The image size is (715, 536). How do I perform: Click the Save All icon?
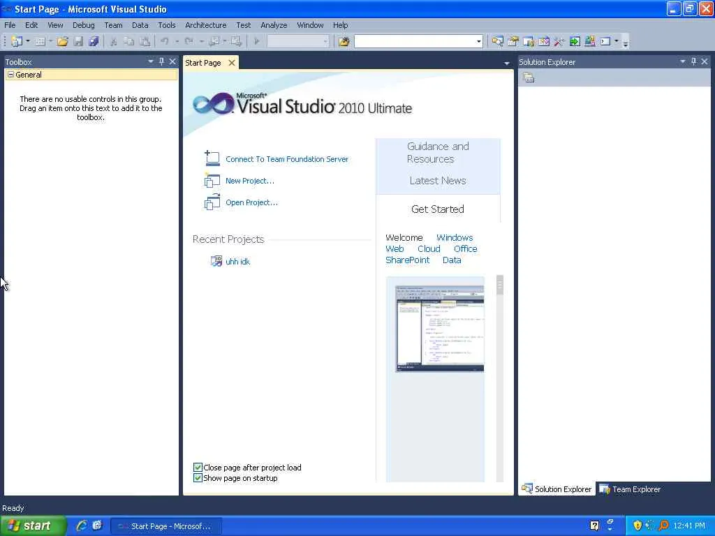coord(94,41)
